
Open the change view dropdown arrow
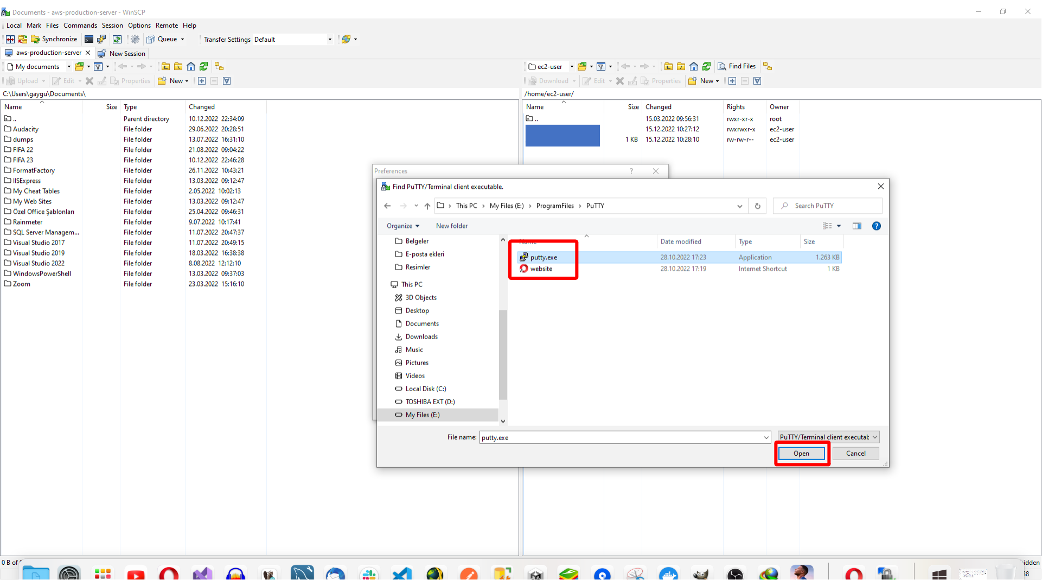[x=839, y=226]
